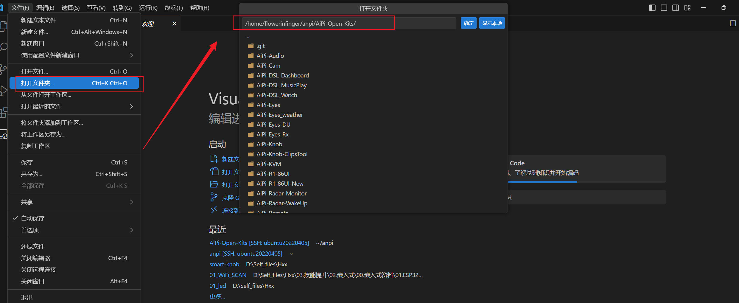Open customize layout icon in title bar
The width and height of the screenshot is (739, 303).
coord(687,8)
